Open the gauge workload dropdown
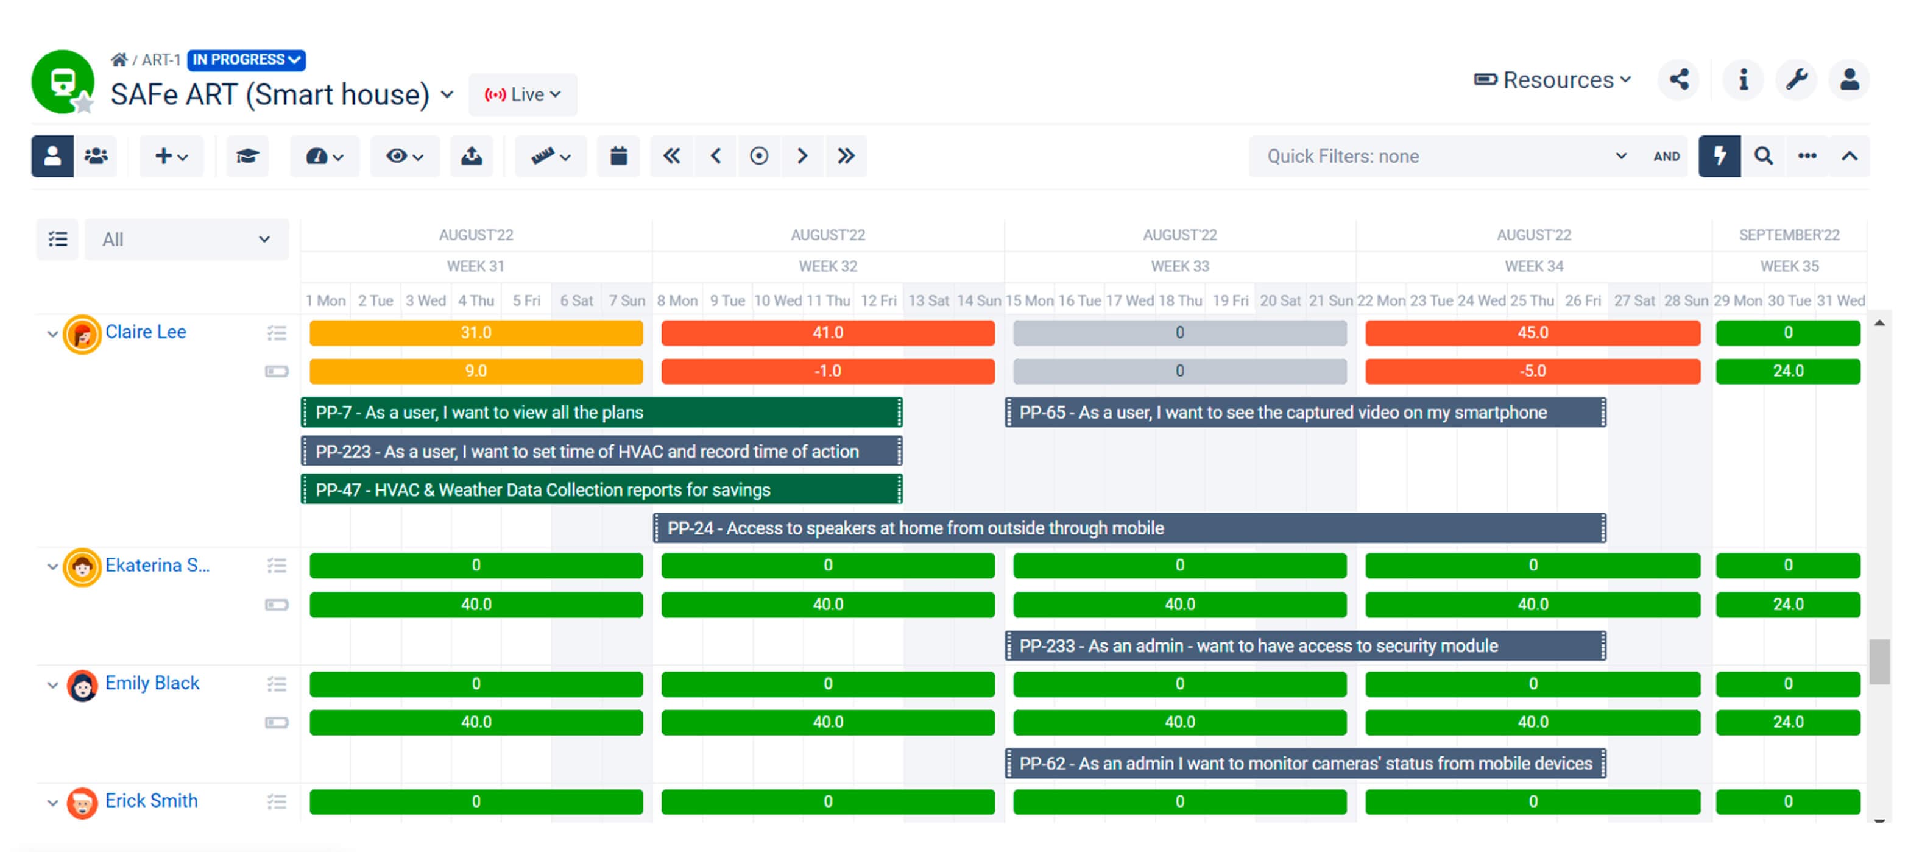Screen dimensions: 1908x852 click(x=325, y=155)
